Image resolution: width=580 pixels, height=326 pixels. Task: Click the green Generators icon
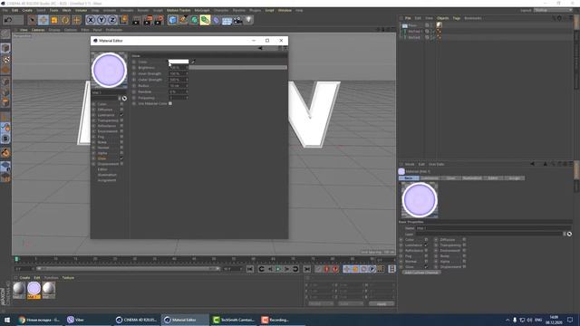(194, 20)
